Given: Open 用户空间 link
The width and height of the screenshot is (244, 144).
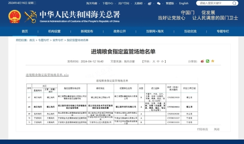Looking at the screenshot, I should coord(123,3).
